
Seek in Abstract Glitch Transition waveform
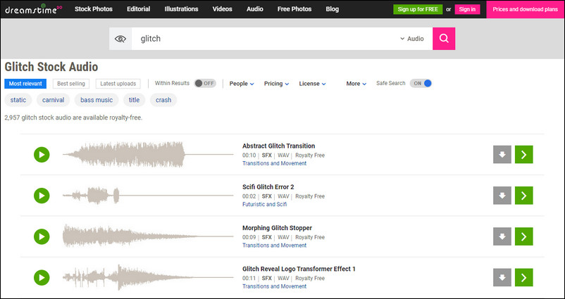coord(148,155)
